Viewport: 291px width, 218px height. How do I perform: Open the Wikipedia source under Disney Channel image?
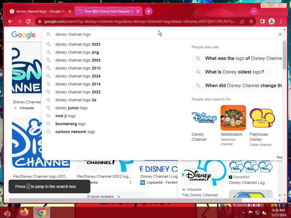coord(26,108)
